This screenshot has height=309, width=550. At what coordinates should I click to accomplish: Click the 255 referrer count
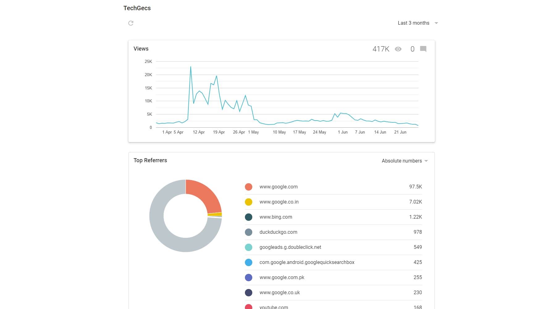coord(418,278)
